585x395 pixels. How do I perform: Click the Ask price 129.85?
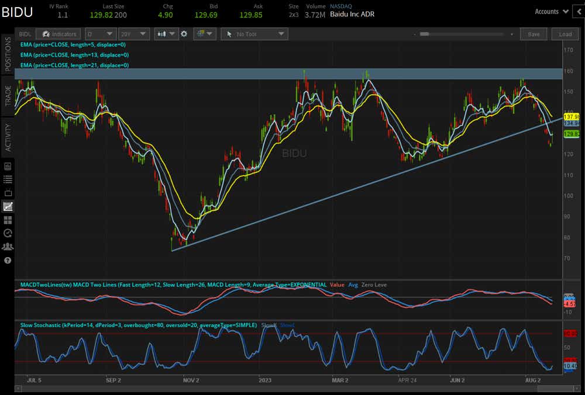[251, 15]
